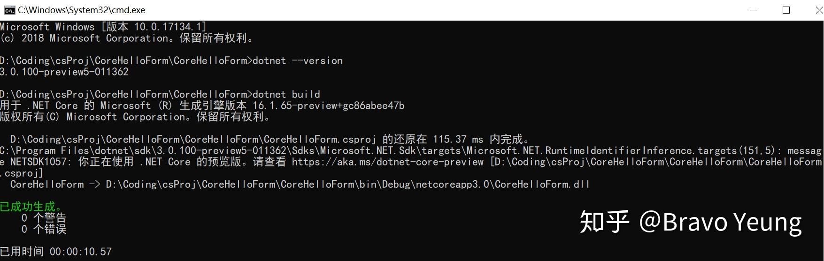Image resolution: width=824 pixels, height=261 pixels.
Task: Click the elapsed time 00:00:10.57
Action: click(81, 252)
